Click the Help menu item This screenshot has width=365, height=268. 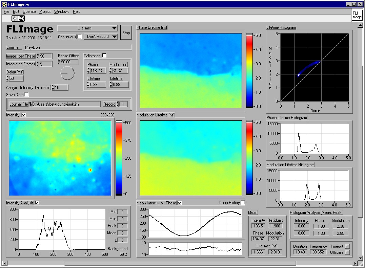tap(77, 12)
